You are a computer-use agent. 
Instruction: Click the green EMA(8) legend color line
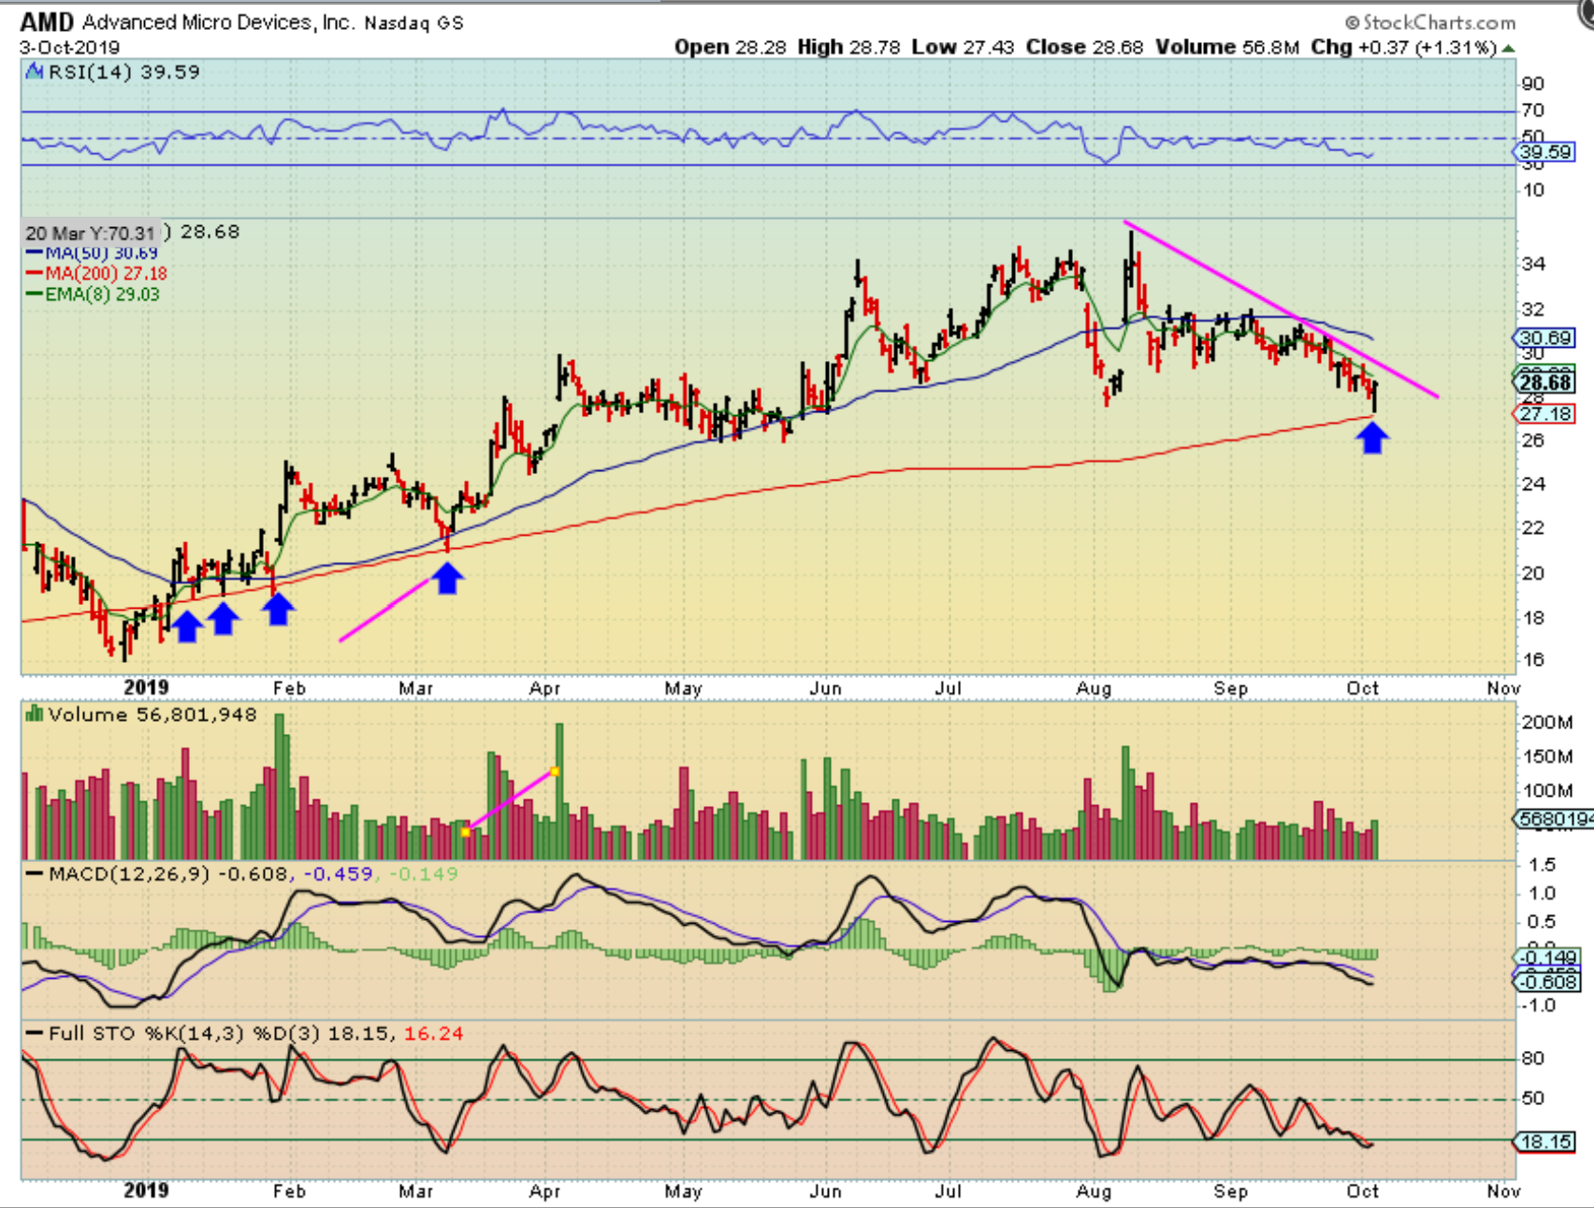[x=35, y=295]
